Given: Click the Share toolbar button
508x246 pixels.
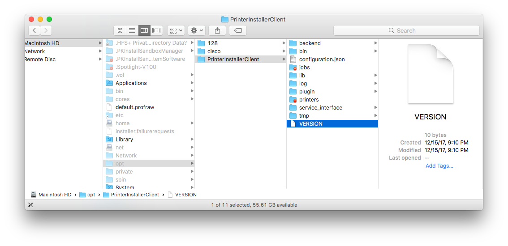Looking at the screenshot, I should tap(217, 30).
